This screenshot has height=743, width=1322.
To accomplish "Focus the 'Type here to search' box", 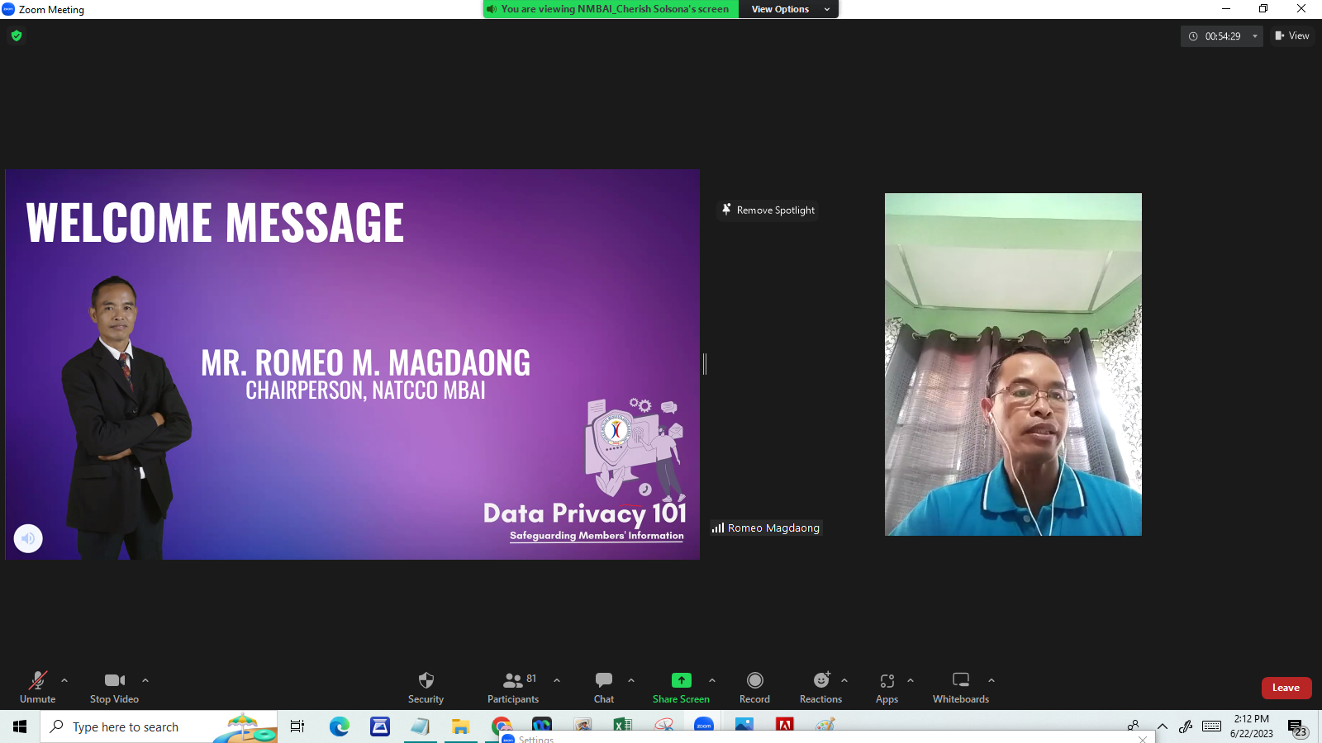I will (x=159, y=726).
